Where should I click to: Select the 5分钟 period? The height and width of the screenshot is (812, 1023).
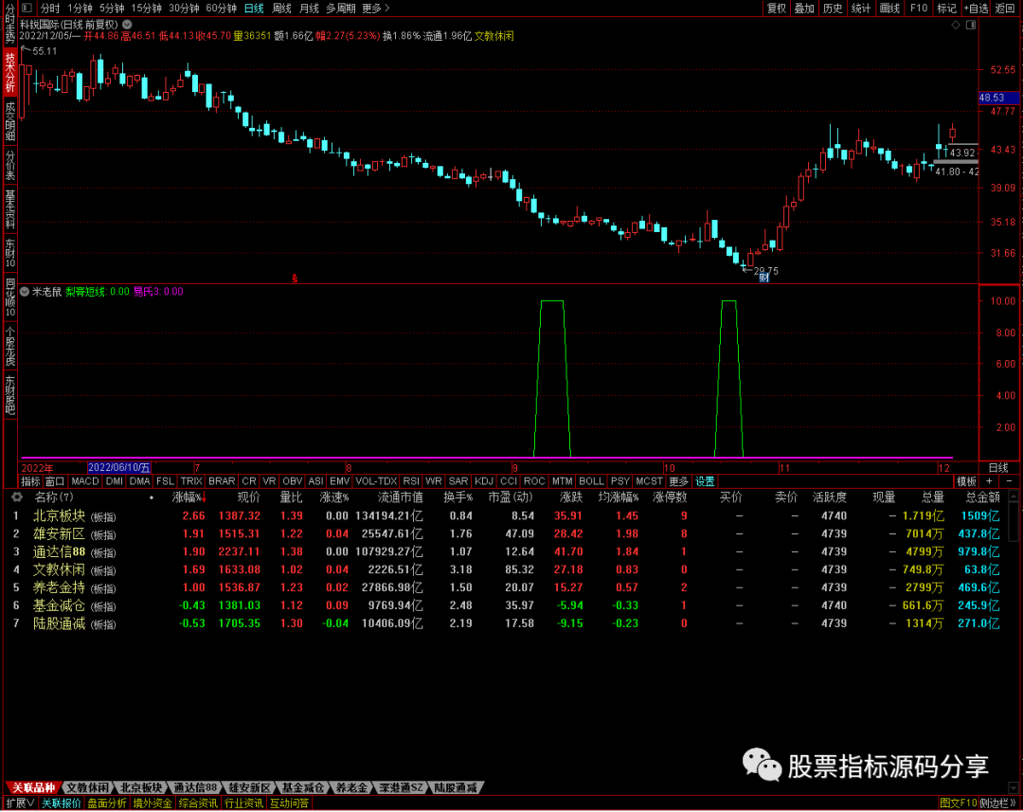coord(112,9)
